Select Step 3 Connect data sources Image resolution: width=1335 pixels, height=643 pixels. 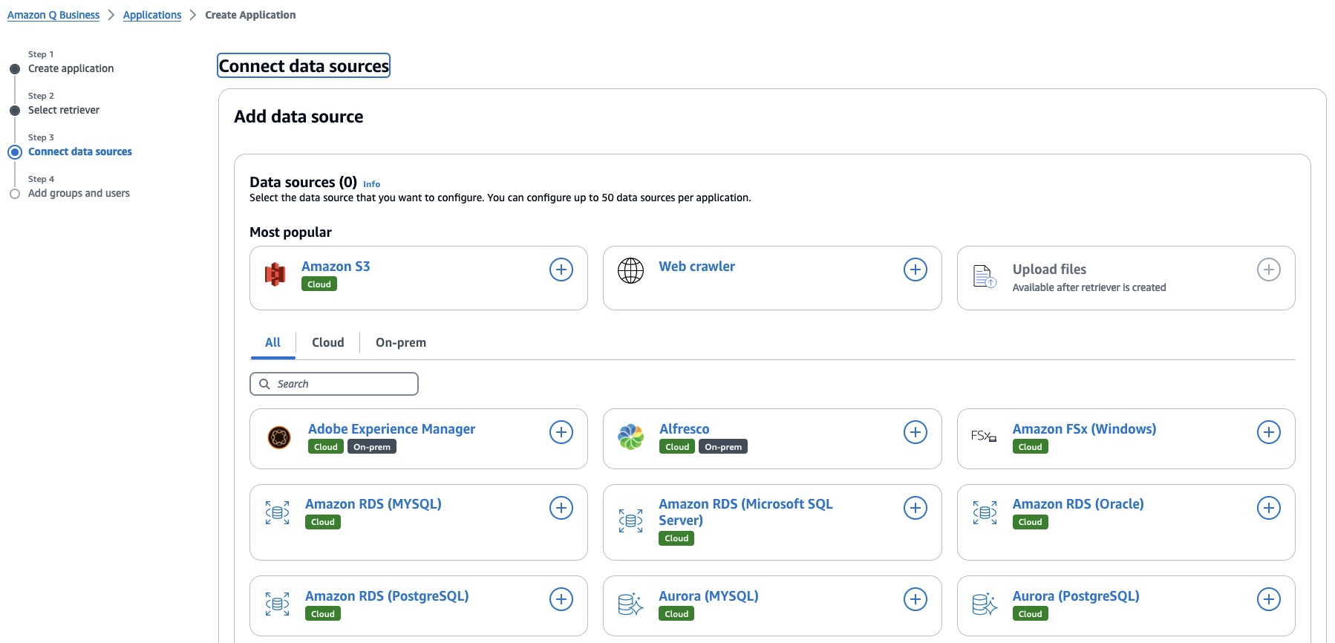tap(80, 151)
